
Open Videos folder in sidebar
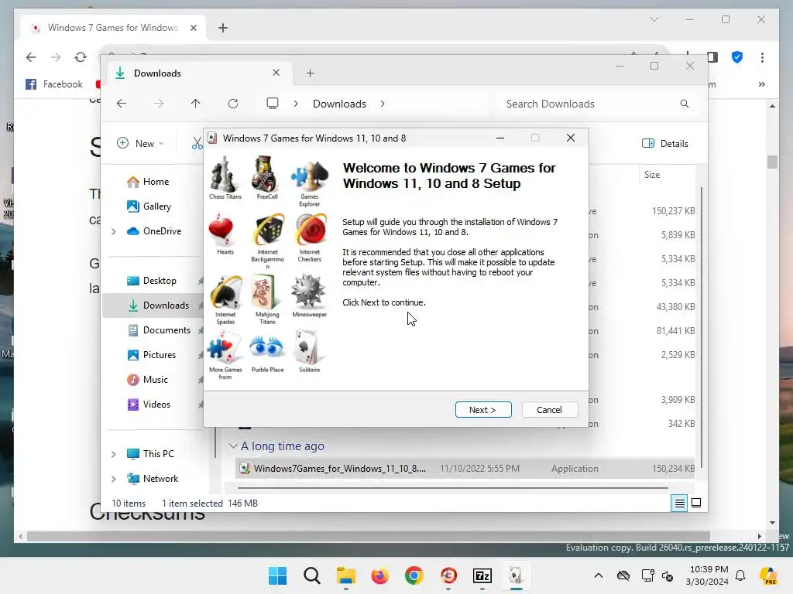[156, 404]
